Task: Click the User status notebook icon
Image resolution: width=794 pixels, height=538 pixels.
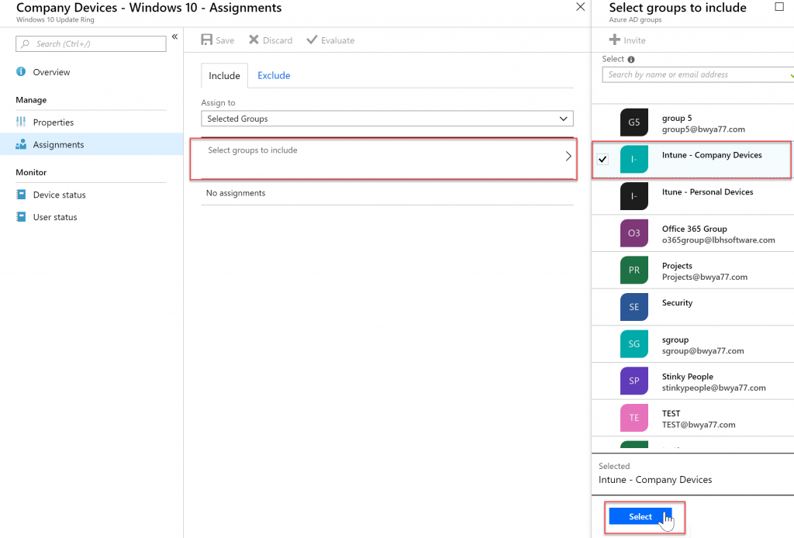Action: [21, 216]
